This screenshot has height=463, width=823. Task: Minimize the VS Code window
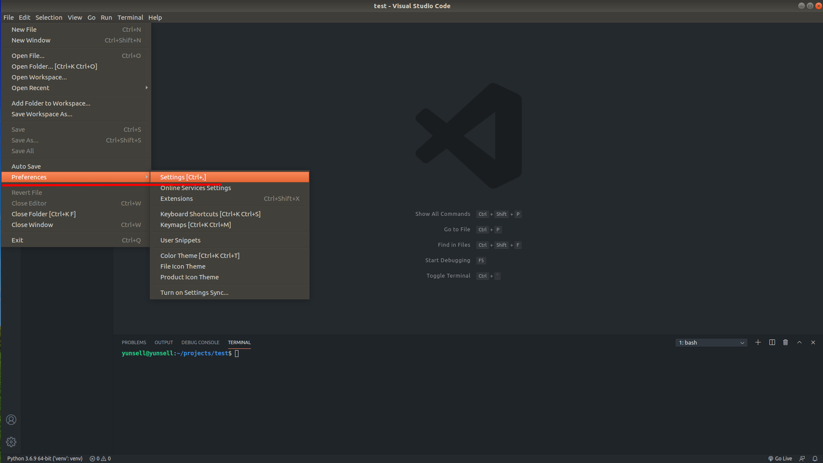point(801,6)
